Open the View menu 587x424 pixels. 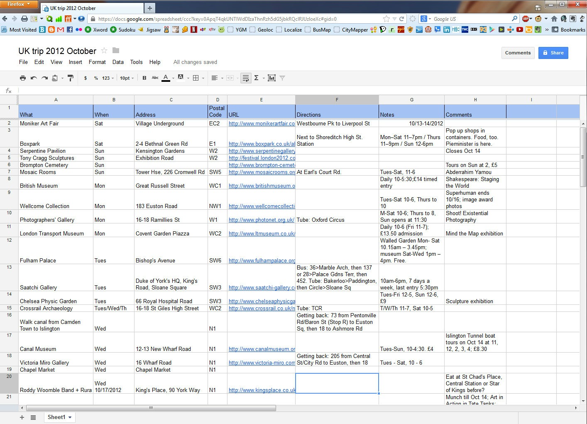(x=56, y=62)
